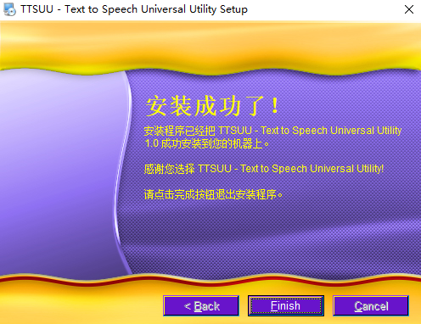
Task: Click the text '感谢您选择 TTSUU - Text to Speech Universal Utility!'
Action: (264, 169)
